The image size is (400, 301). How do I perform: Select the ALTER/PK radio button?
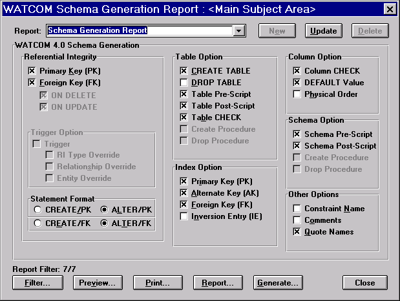tap(105, 210)
